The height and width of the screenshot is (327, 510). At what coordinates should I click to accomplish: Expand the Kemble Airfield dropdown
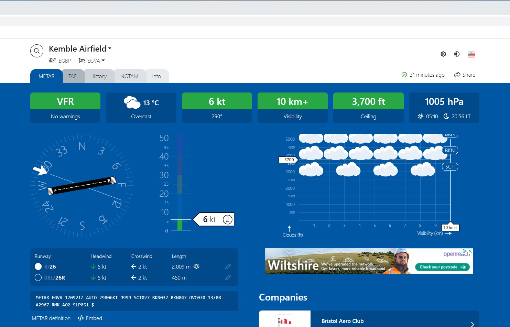(x=109, y=48)
